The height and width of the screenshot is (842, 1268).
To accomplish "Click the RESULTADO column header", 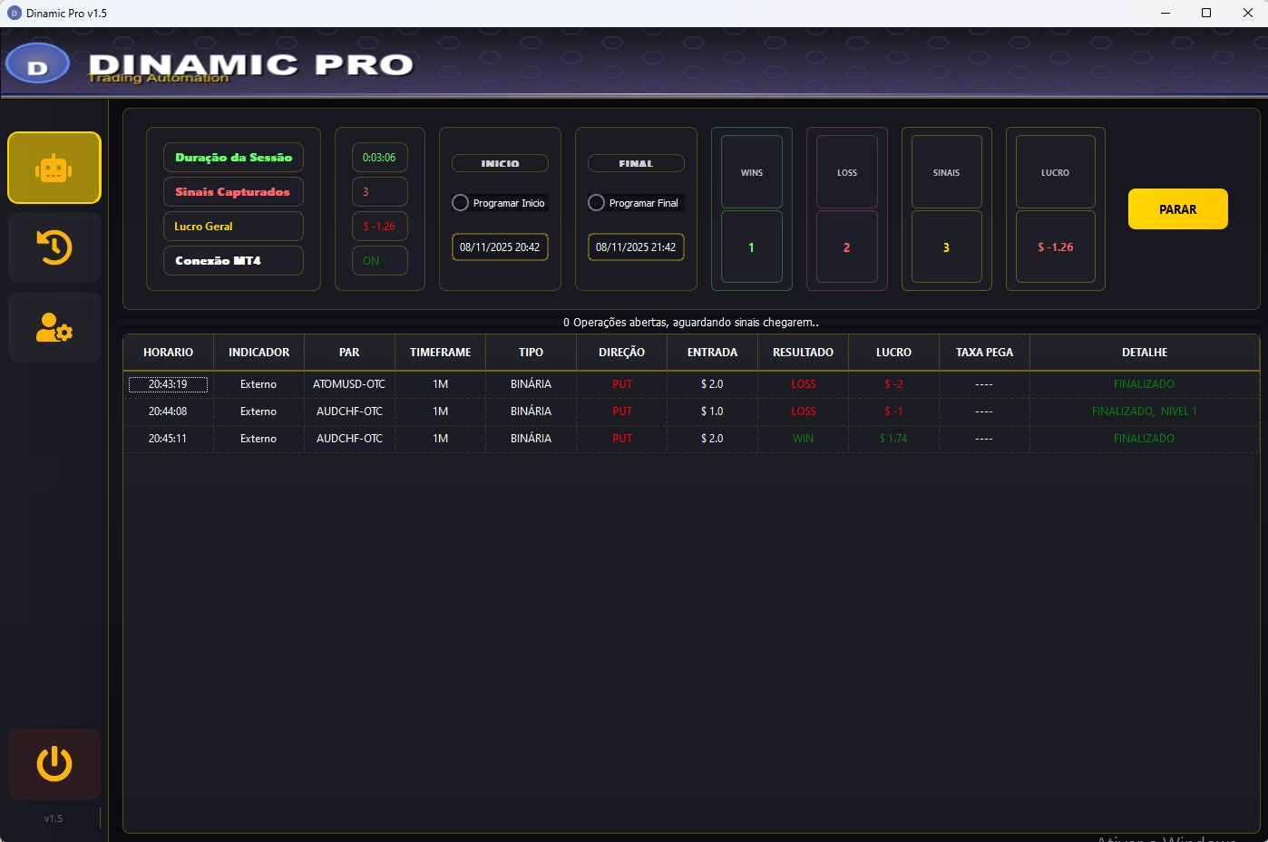I will 802,352.
